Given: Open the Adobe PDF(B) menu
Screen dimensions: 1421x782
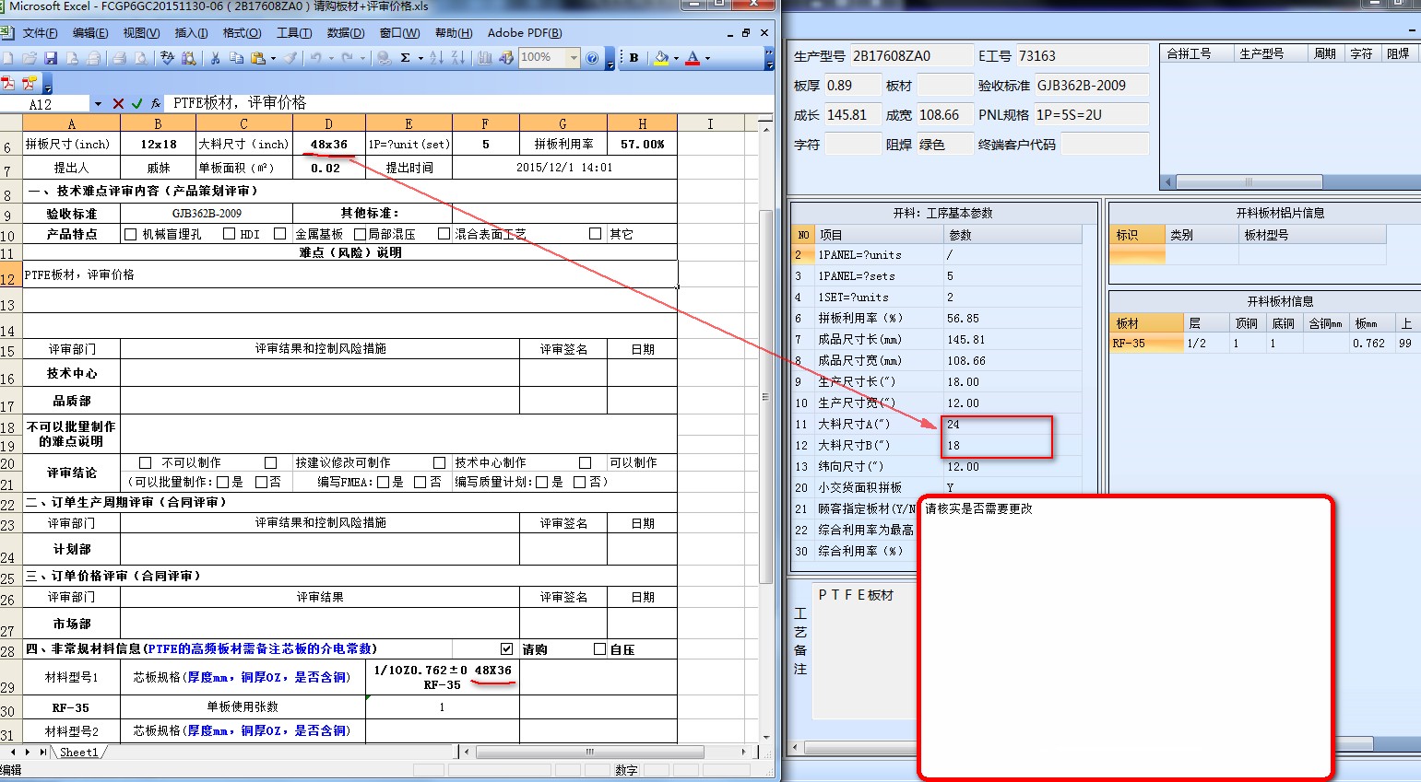Looking at the screenshot, I should [x=525, y=33].
